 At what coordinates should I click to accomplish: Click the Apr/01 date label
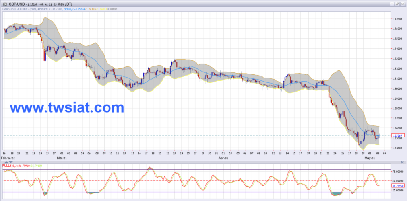point(223,158)
